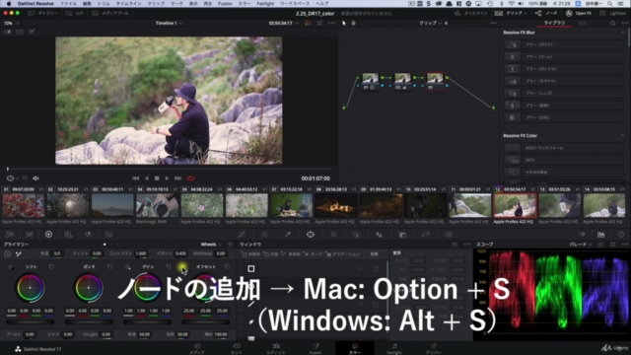Play the clip in reverse
Viewport: 631px width, 355px height.
tap(147, 178)
